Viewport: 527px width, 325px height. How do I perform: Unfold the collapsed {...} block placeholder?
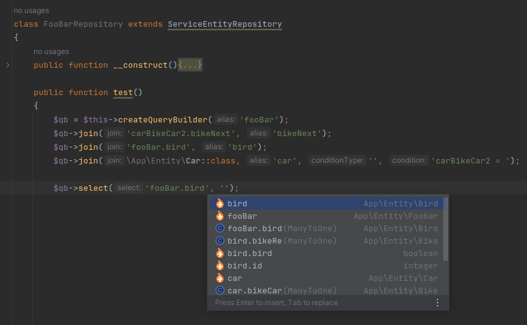tap(190, 65)
